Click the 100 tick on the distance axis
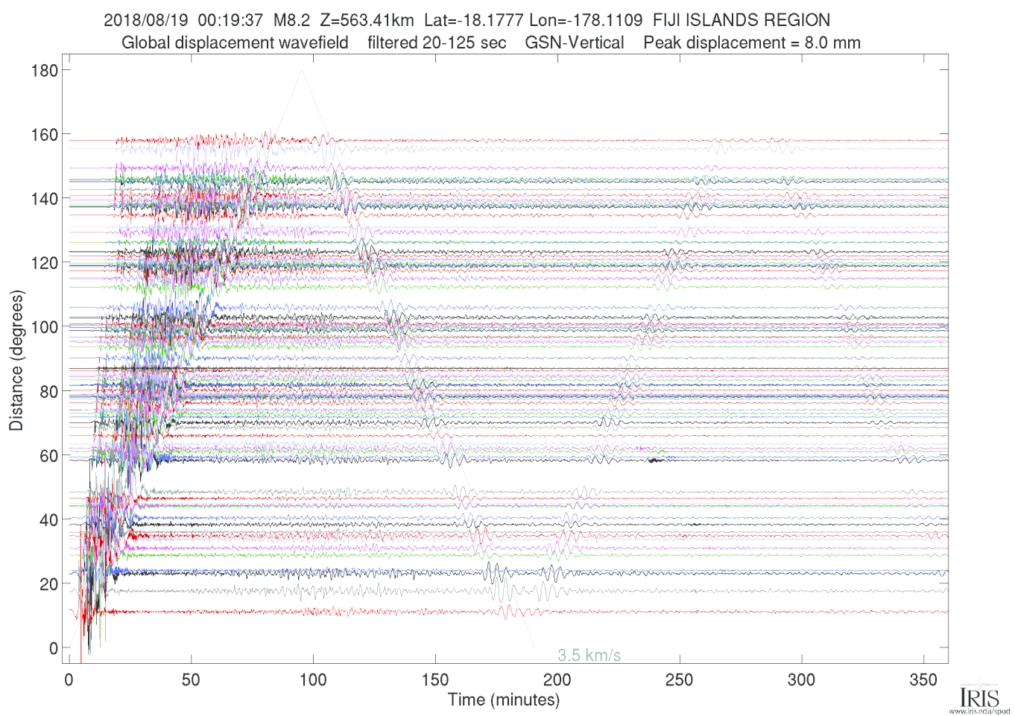Screen dimensions: 1015x716 click(x=45, y=327)
